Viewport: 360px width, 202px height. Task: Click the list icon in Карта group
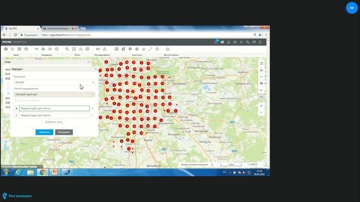click(x=12, y=49)
